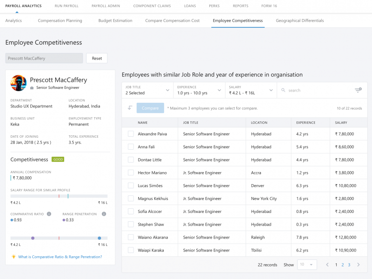Click the blue comparative ratio marker
The image size is (372, 279).
(x=100, y=238)
